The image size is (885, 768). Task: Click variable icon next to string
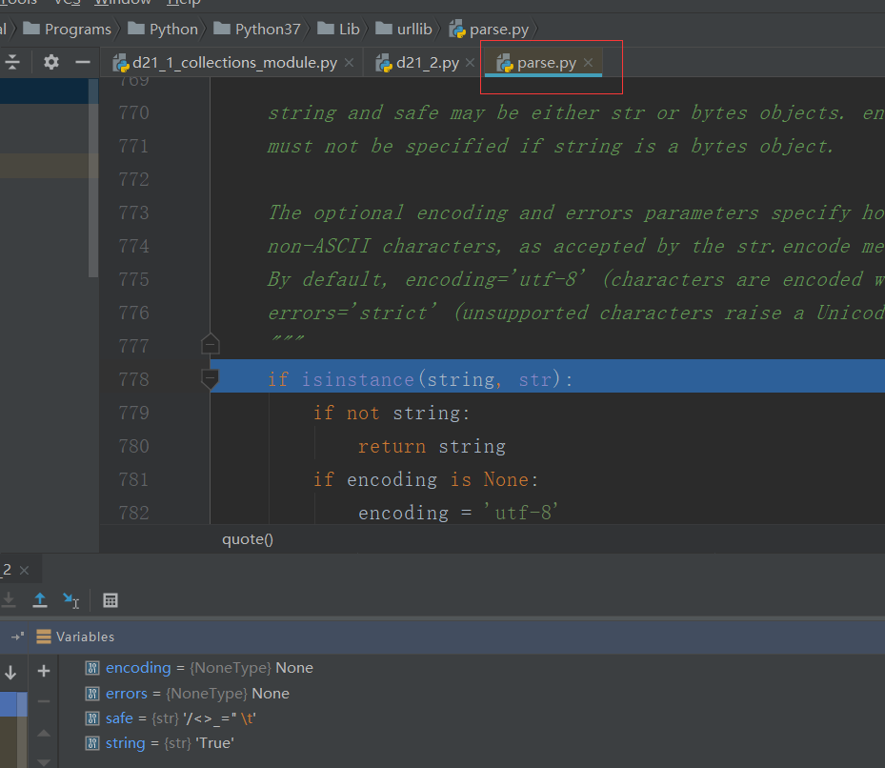click(92, 743)
